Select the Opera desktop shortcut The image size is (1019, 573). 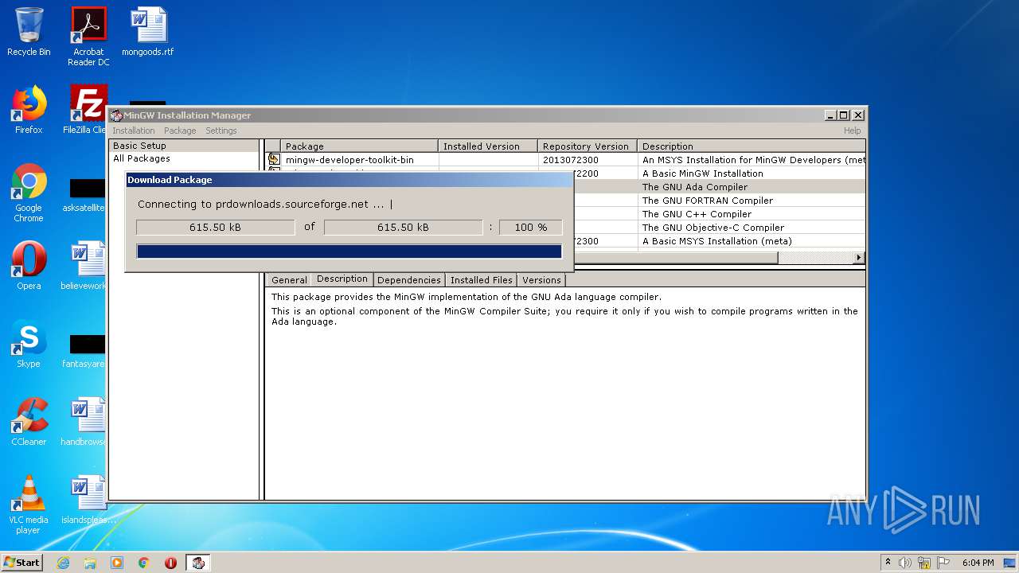29,266
